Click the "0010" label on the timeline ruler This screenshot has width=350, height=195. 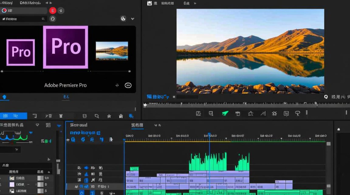tap(129, 136)
